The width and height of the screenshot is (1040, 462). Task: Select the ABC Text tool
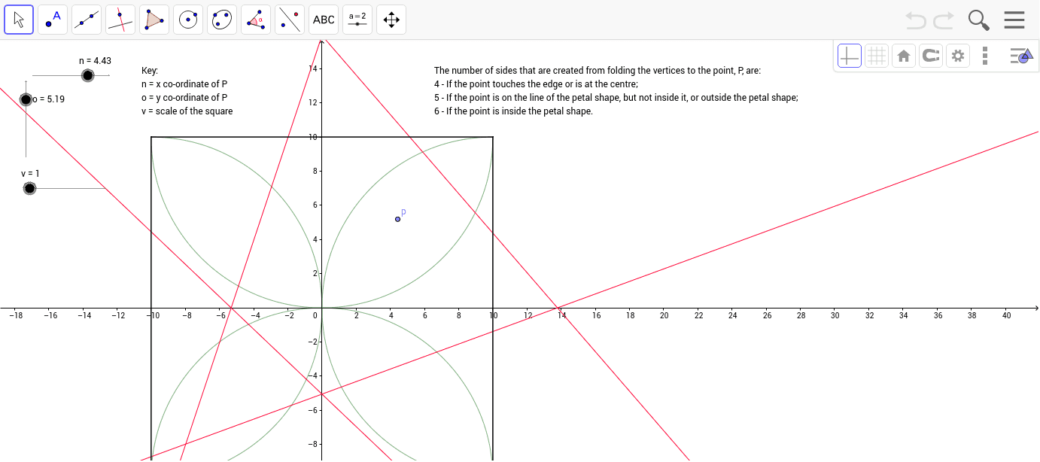pyautogui.click(x=324, y=20)
